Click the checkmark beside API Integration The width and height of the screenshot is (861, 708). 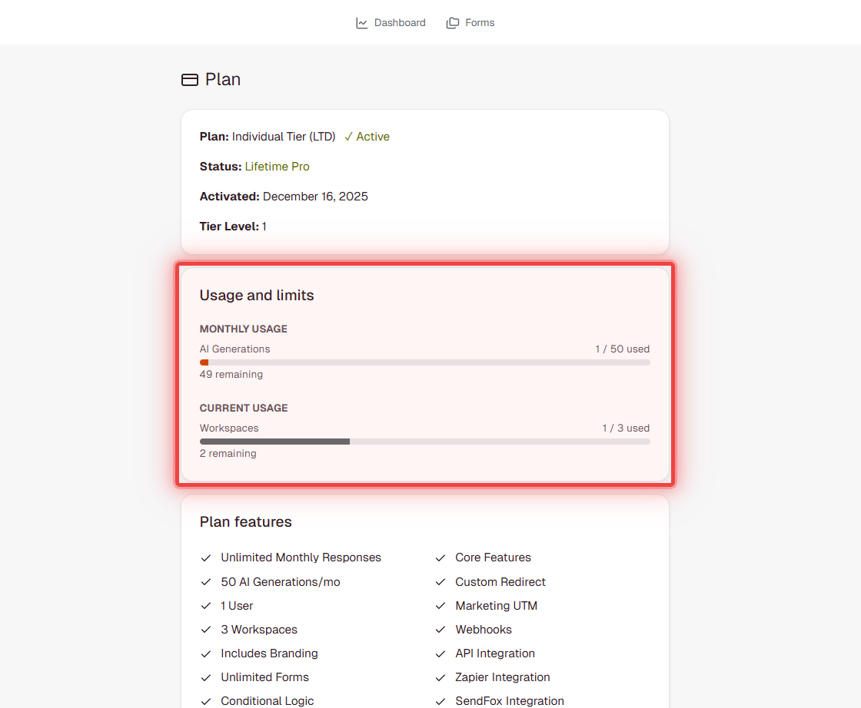pos(439,653)
